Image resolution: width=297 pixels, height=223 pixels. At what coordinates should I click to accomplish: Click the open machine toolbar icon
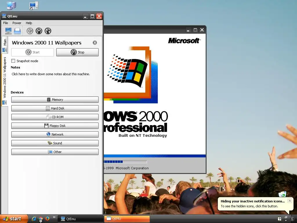click(17, 31)
